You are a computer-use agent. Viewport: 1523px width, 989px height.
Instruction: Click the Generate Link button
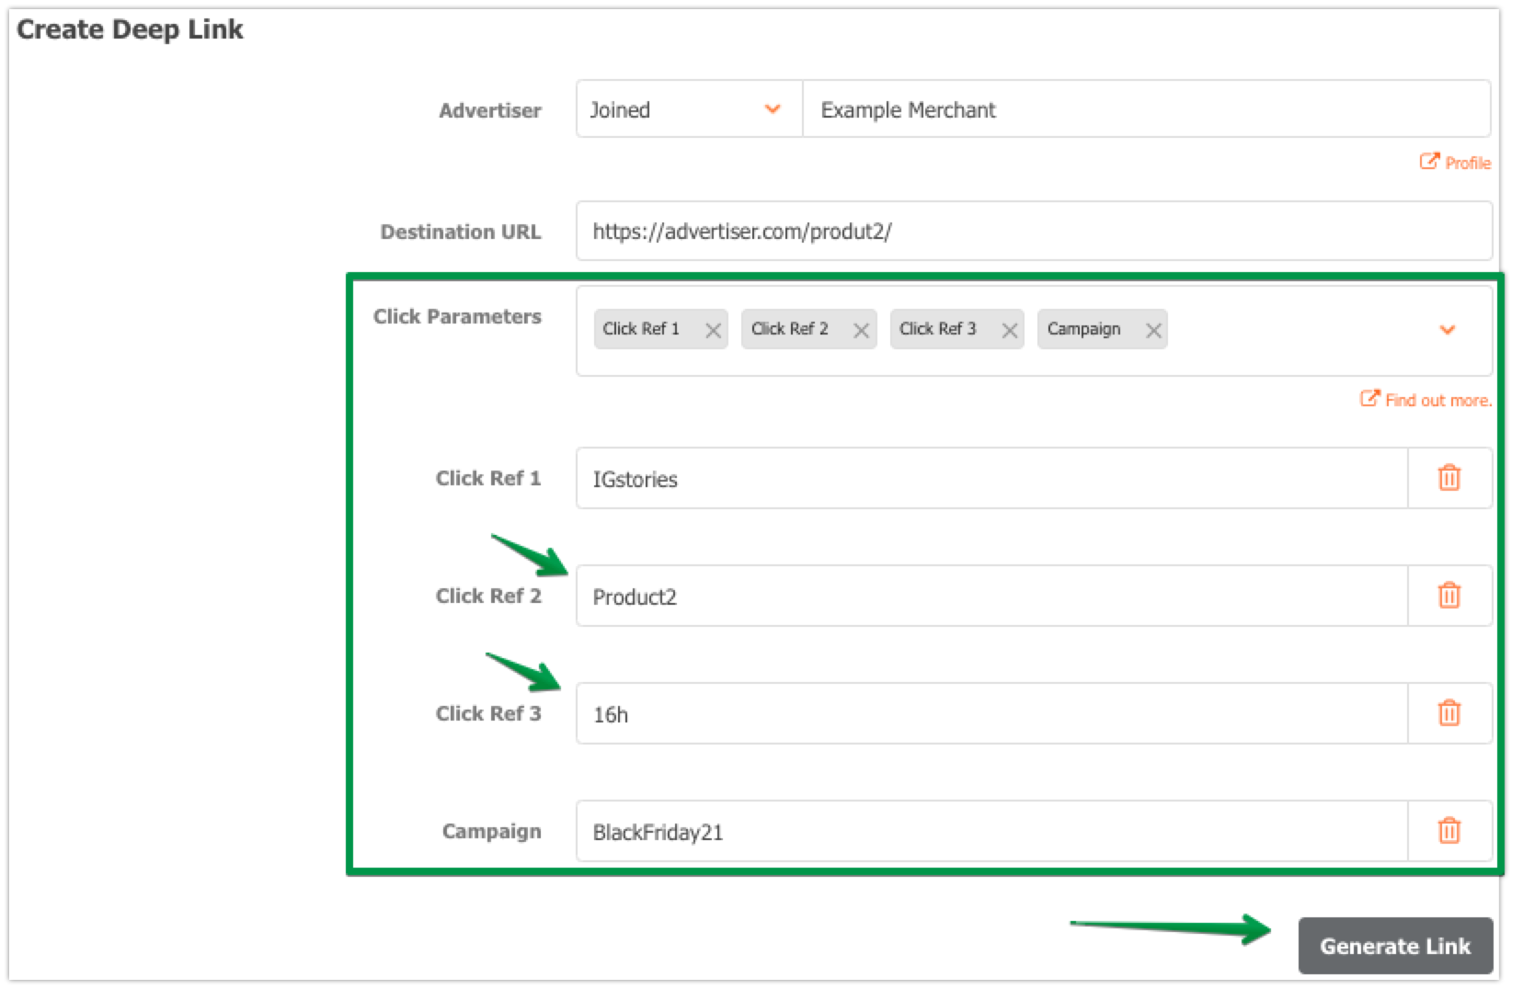click(x=1394, y=946)
